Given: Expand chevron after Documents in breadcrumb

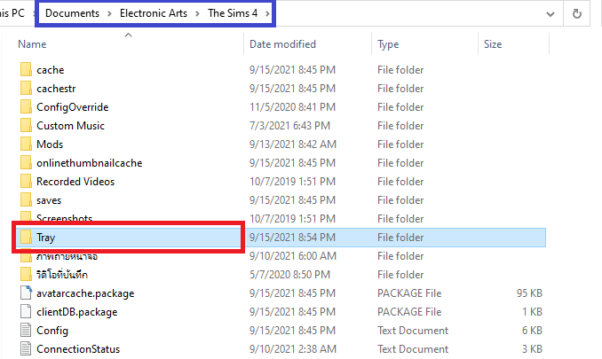Looking at the screenshot, I should [109, 13].
